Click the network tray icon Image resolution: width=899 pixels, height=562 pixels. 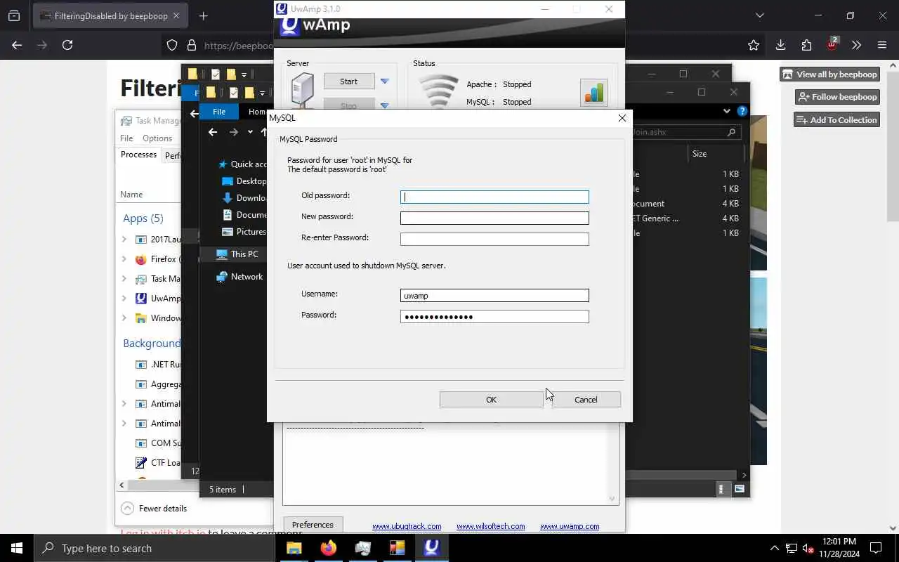(792, 548)
